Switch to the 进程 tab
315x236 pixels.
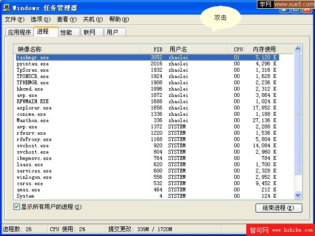pos(46,31)
